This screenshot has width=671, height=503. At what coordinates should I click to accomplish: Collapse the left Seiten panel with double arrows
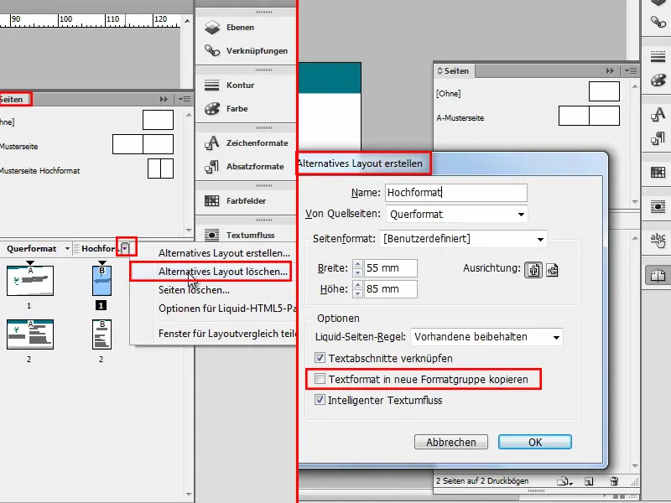point(164,99)
